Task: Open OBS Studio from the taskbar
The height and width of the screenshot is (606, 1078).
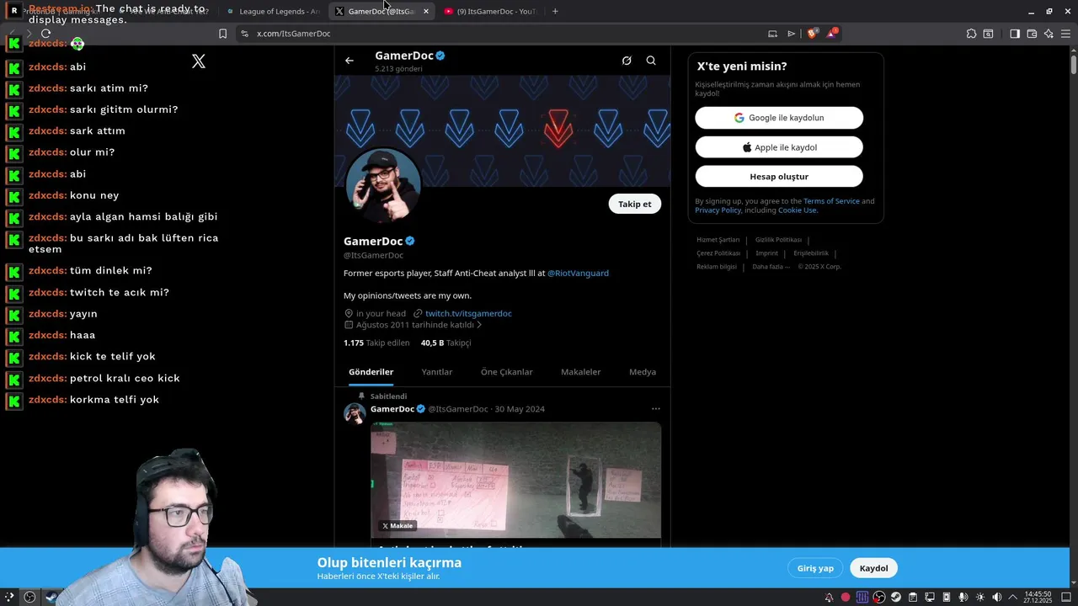Action: coord(29,597)
